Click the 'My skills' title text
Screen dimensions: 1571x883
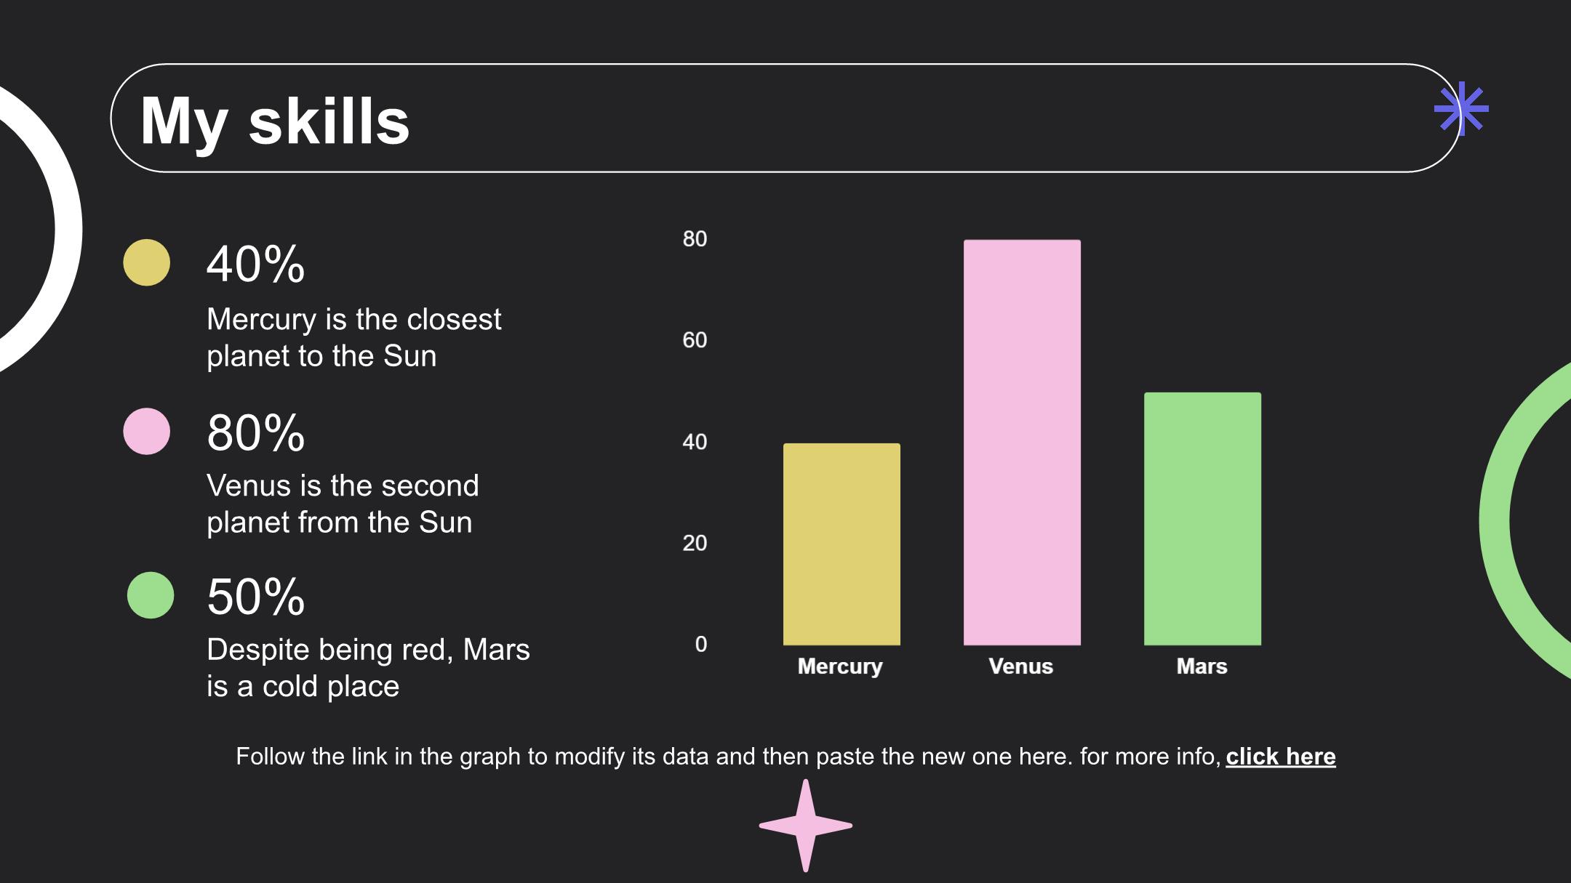[x=275, y=121]
